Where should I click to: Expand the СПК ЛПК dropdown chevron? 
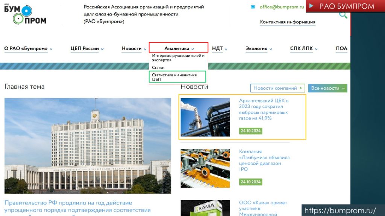(316, 49)
